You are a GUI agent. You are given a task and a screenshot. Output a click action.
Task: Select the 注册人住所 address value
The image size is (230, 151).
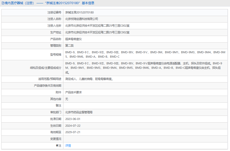97,26
